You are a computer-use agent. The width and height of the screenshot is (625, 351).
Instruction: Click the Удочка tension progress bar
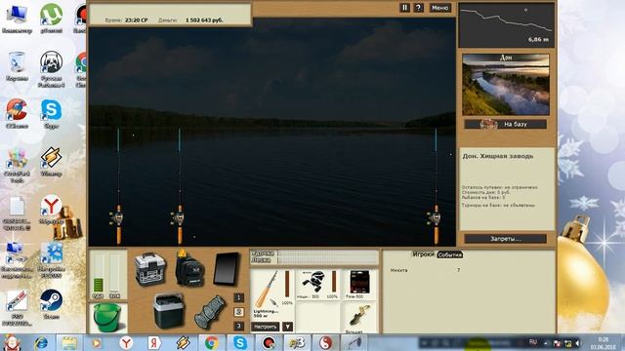click(328, 253)
